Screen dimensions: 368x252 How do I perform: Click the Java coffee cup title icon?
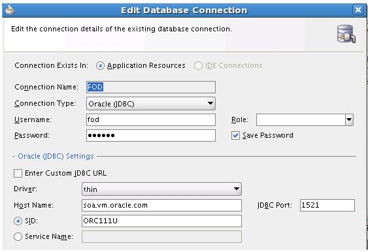10,10
